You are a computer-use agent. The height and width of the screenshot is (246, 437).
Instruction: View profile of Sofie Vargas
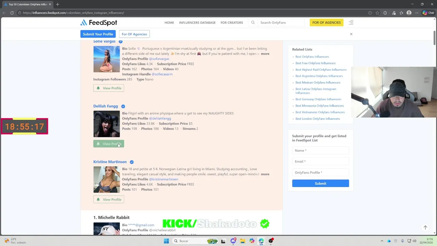(x=109, y=88)
